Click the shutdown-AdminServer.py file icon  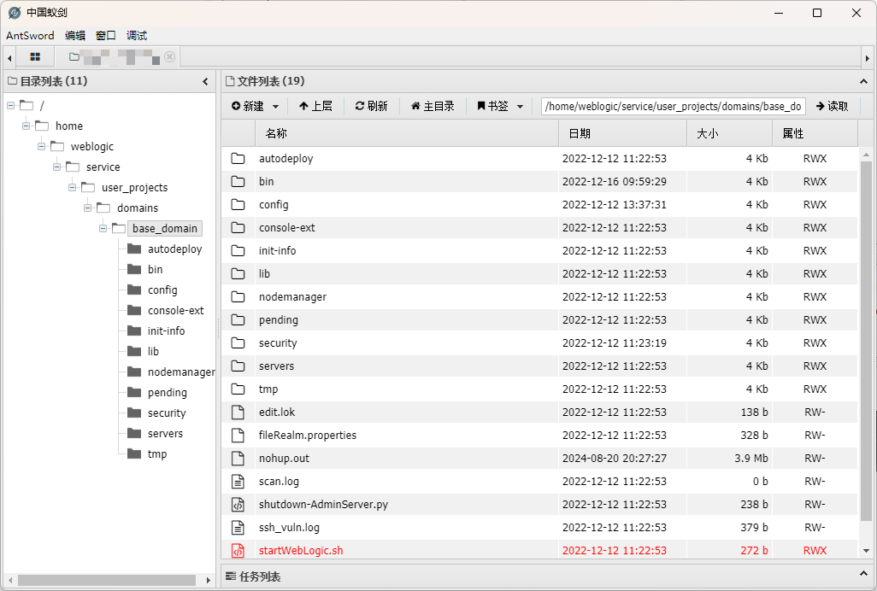tap(238, 505)
